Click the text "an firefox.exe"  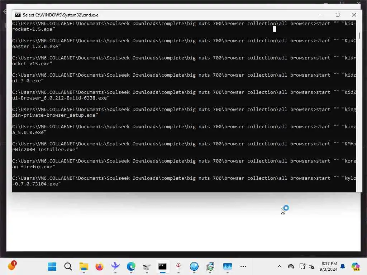click(x=33, y=167)
